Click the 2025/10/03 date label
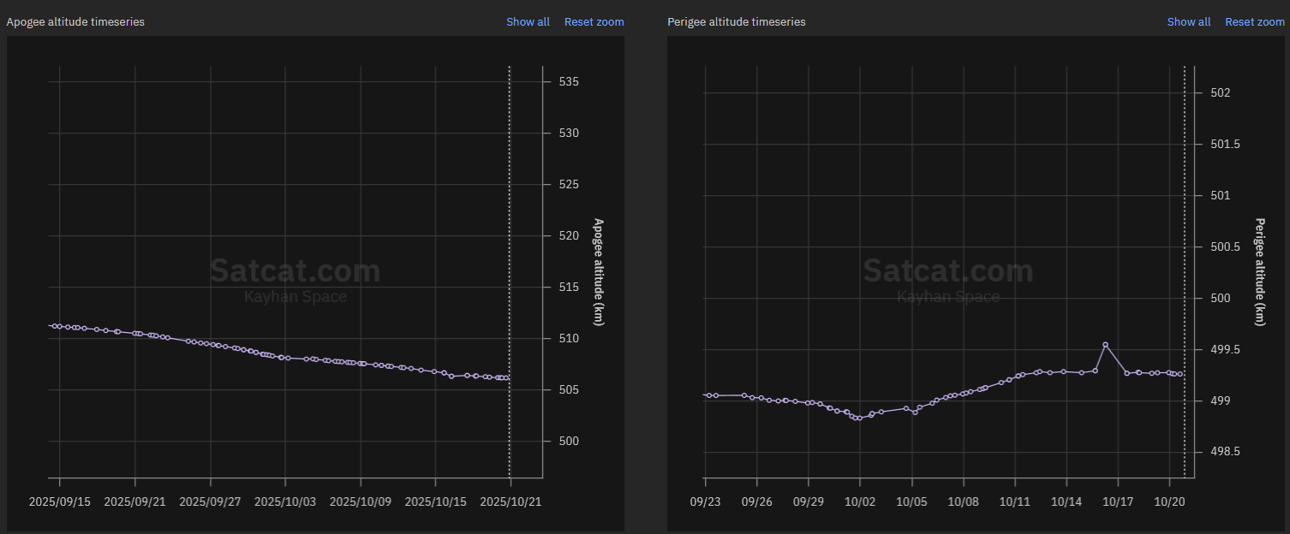Image resolution: width=1290 pixels, height=534 pixels. point(285,501)
